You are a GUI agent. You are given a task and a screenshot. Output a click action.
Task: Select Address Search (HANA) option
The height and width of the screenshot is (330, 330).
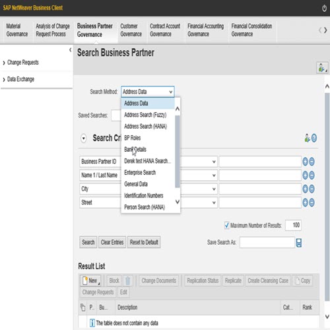[148, 126]
